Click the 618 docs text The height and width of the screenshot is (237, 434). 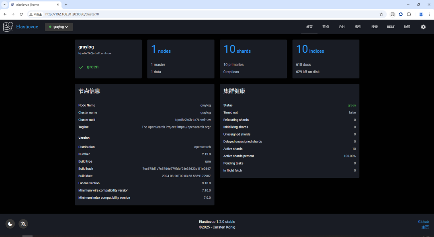(303, 65)
